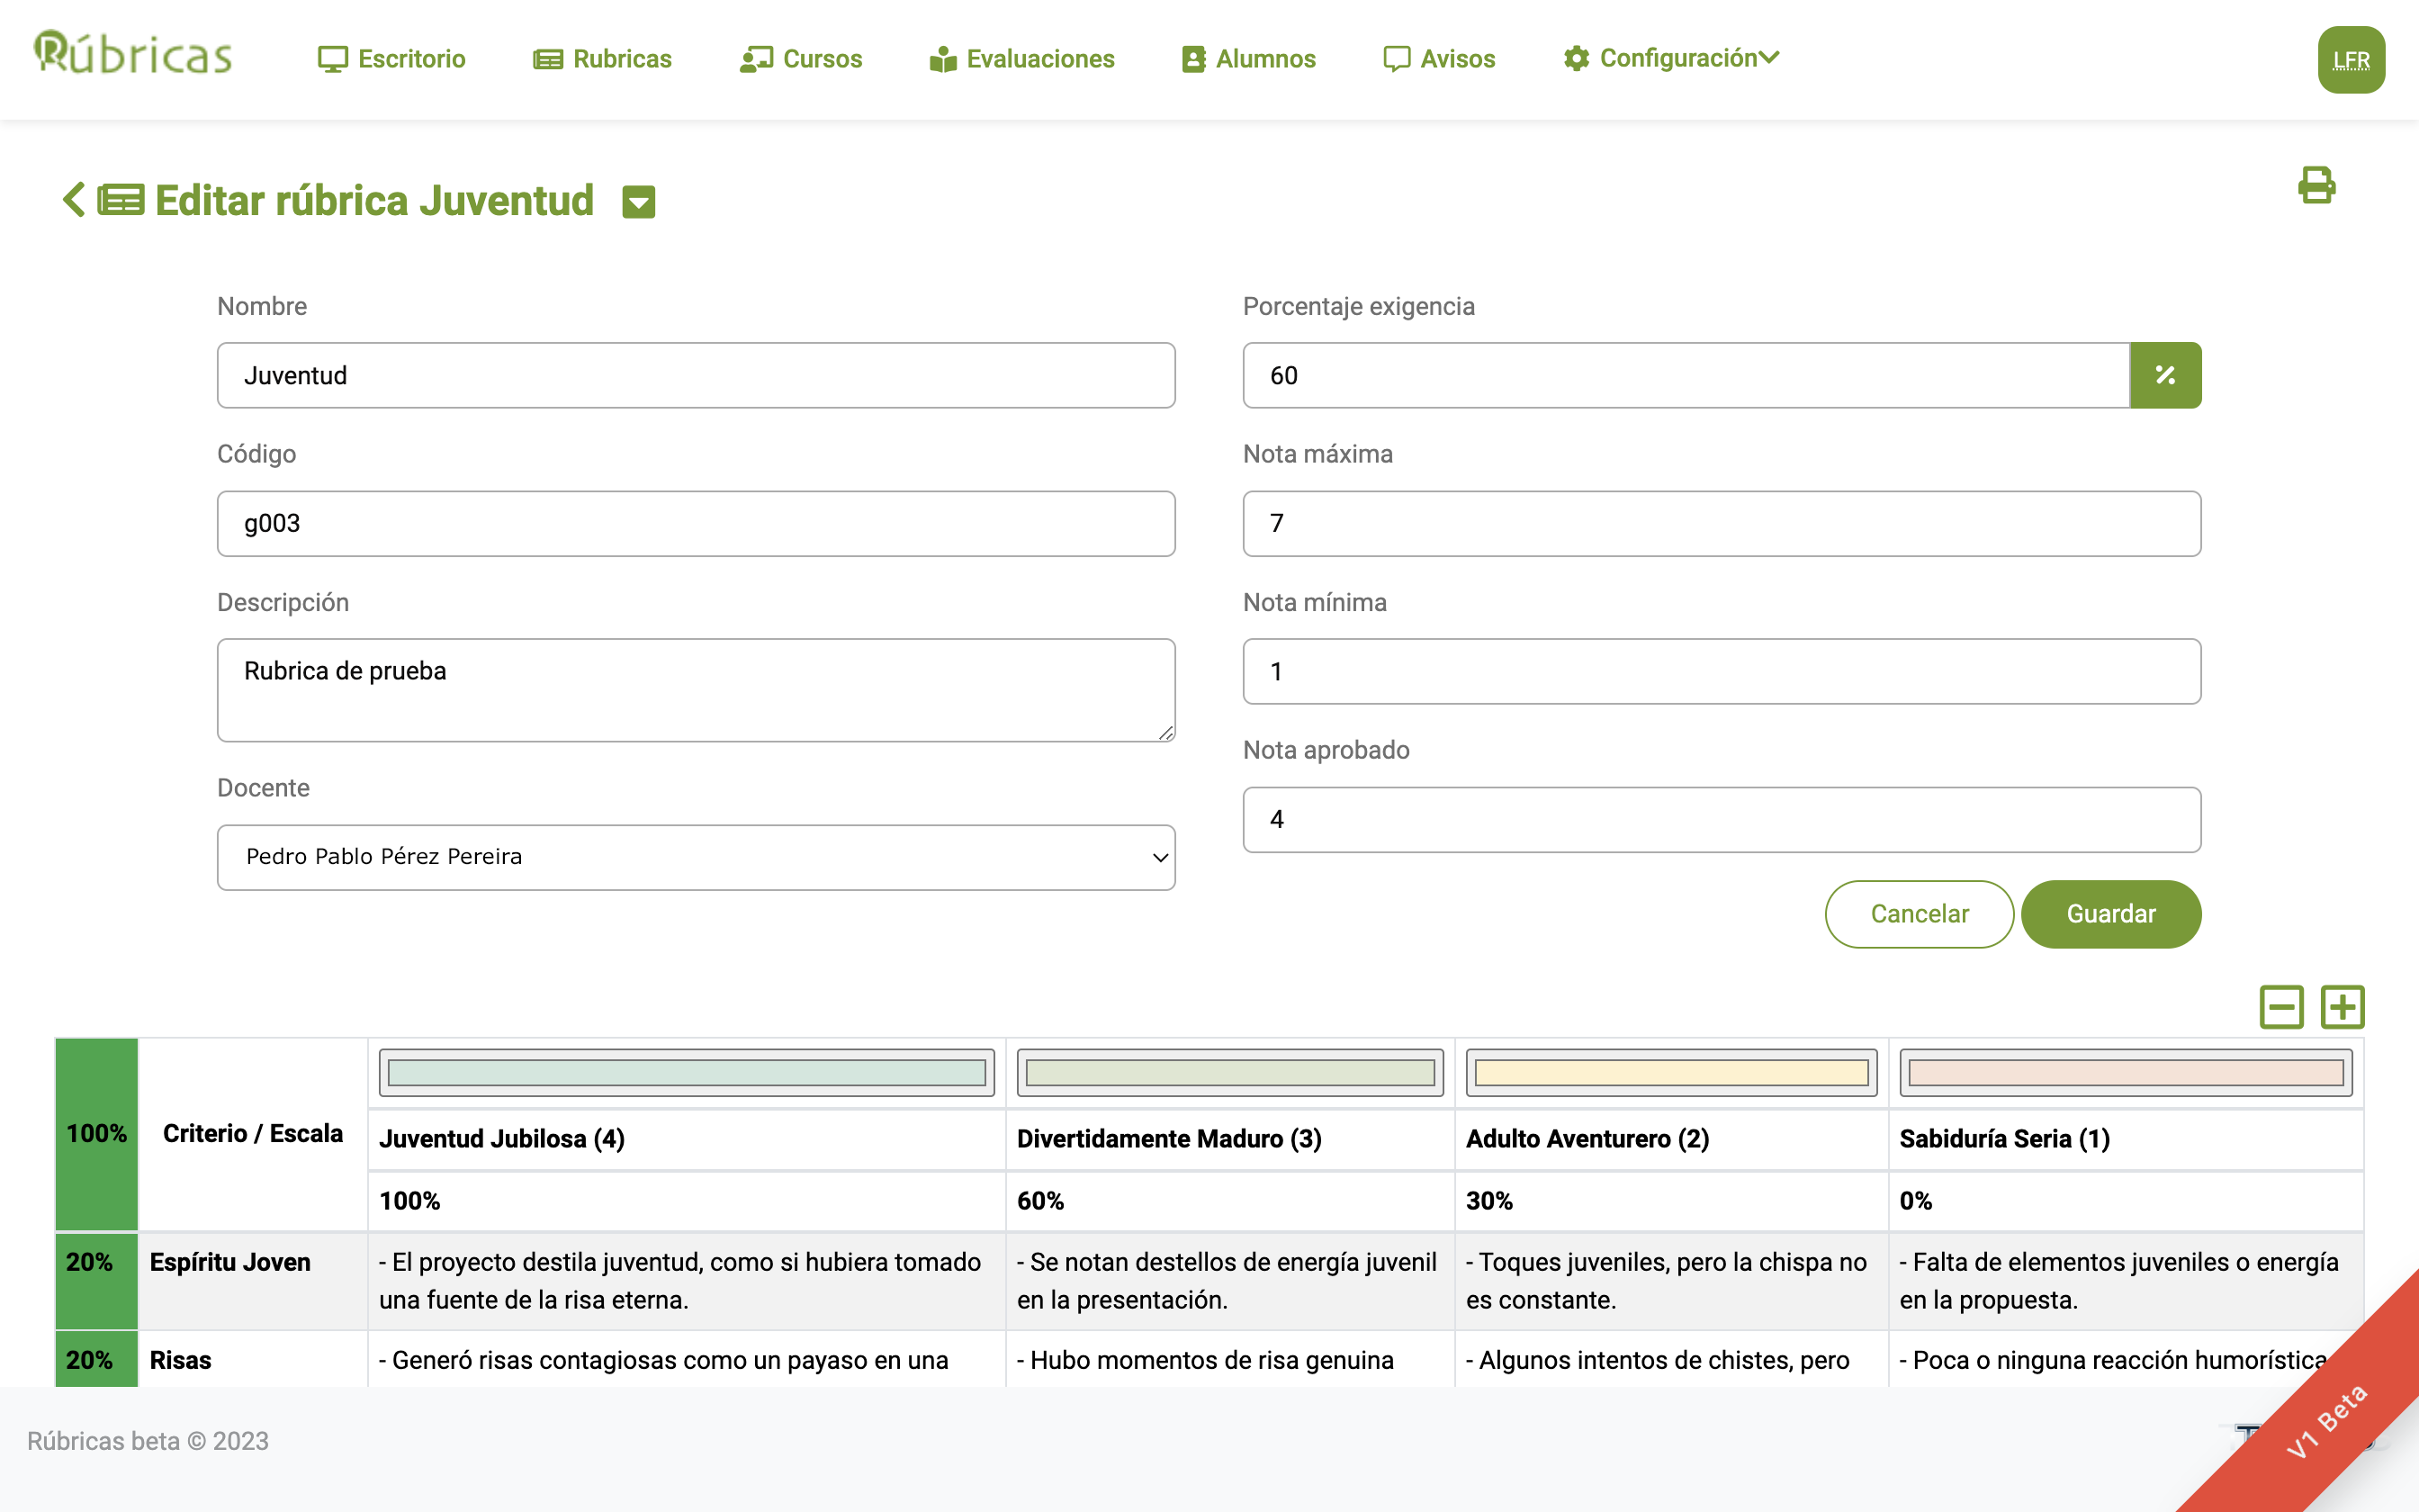Click the minus square remove column icon
Image resolution: width=2419 pixels, height=1512 pixels.
[x=2281, y=1006]
